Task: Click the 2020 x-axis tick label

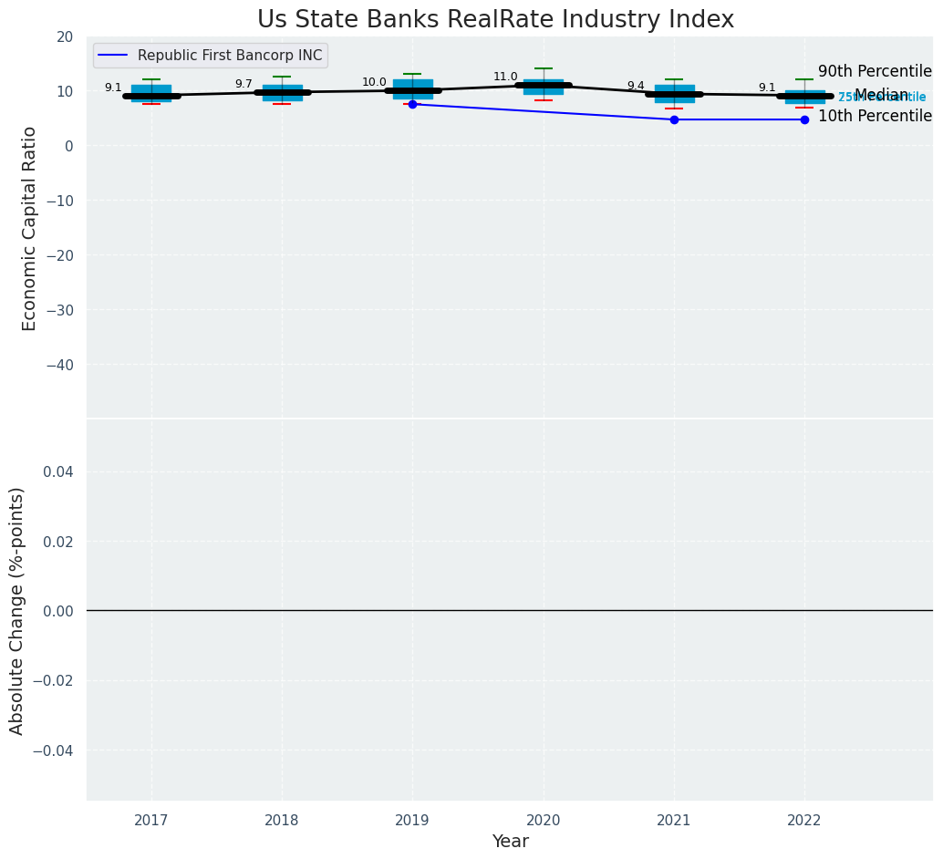Action: click(x=544, y=820)
